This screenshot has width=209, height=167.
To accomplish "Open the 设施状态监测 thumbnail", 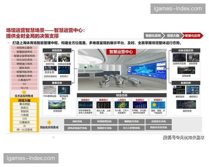I will tap(179, 57).
